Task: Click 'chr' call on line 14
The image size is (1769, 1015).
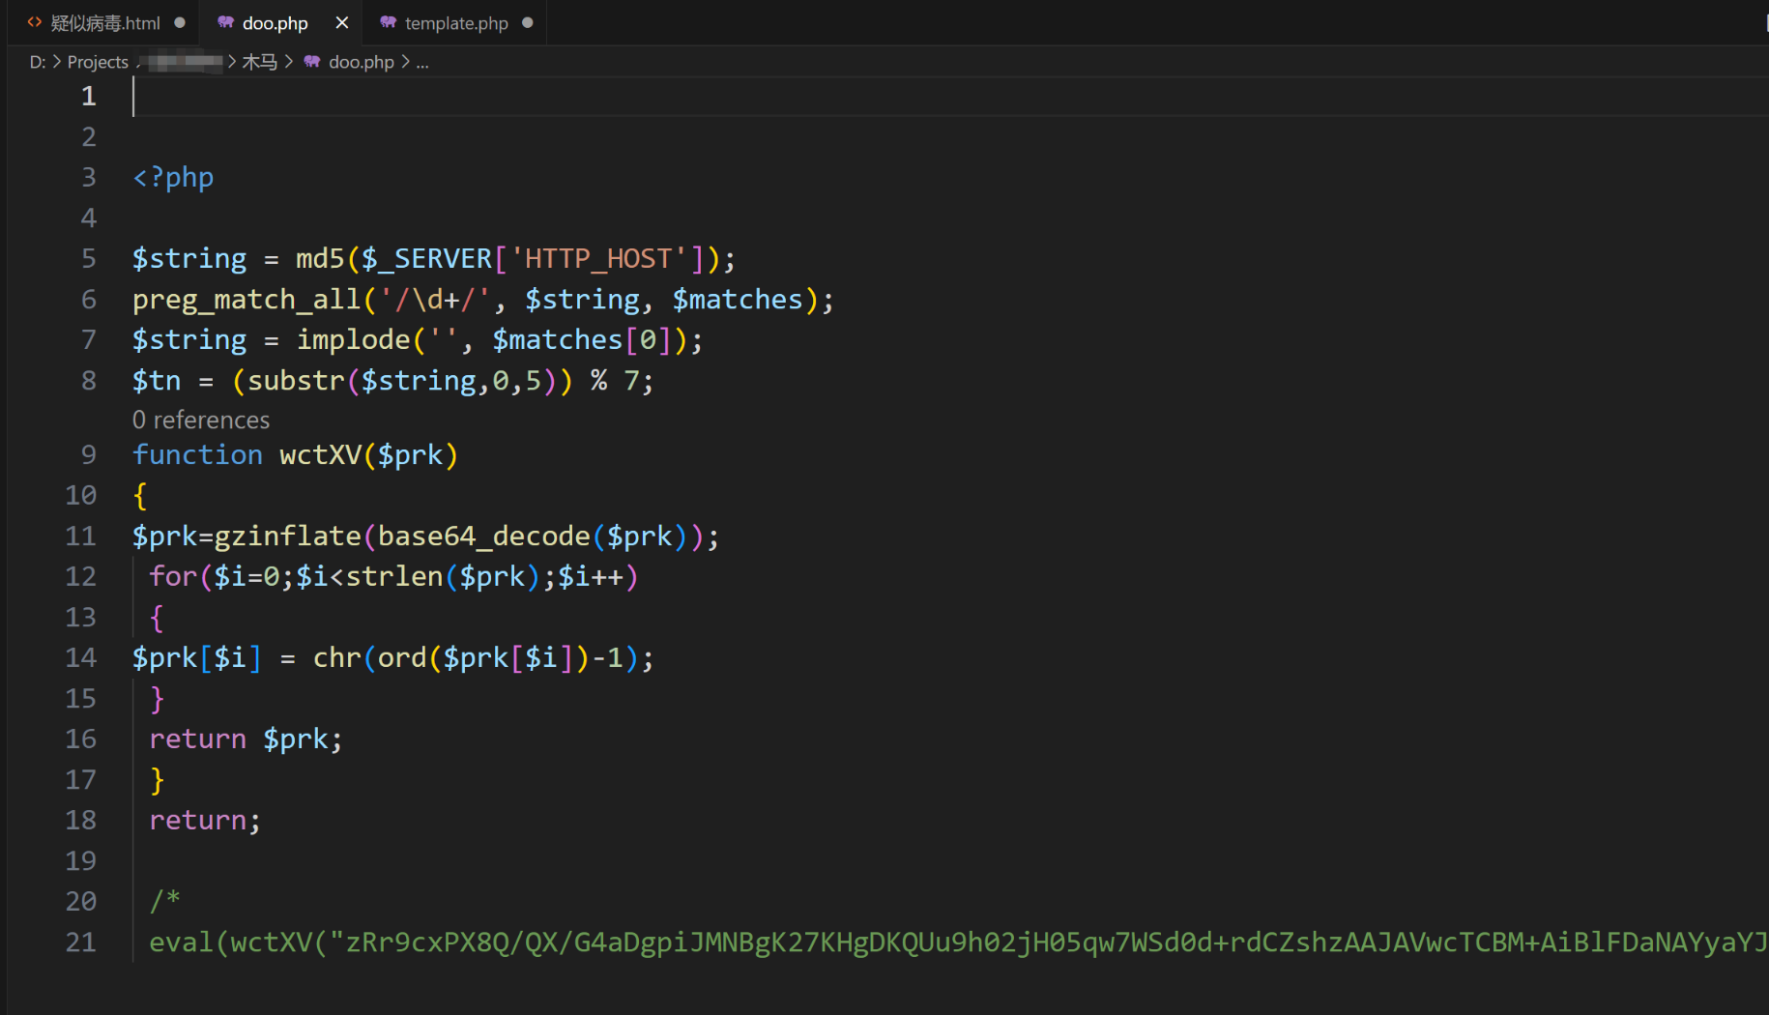Action: point(336,657)
